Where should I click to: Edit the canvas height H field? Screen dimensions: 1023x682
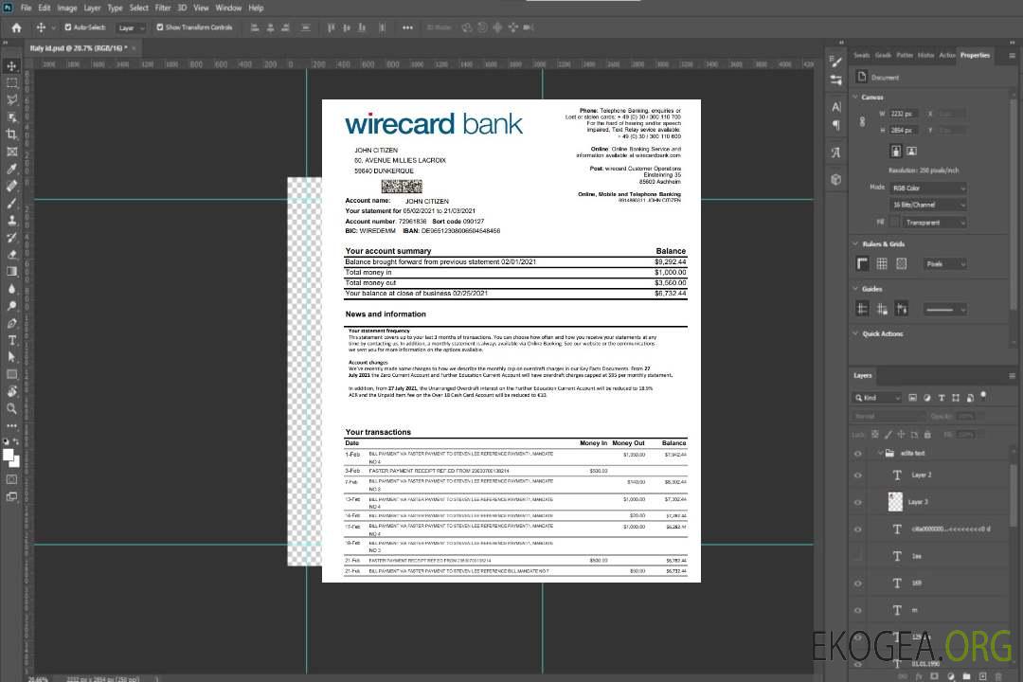(x=903, y=130)
